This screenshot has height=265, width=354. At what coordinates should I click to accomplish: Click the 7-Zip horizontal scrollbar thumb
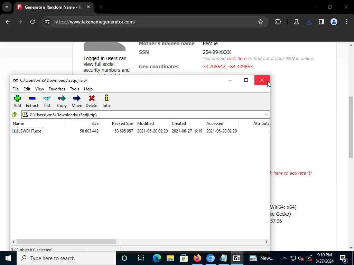click(x=66, y=242)
